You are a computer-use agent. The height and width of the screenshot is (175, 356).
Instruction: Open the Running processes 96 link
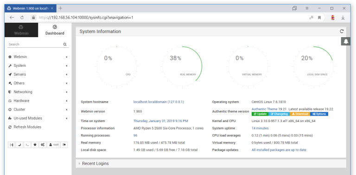tap(135, 136)
